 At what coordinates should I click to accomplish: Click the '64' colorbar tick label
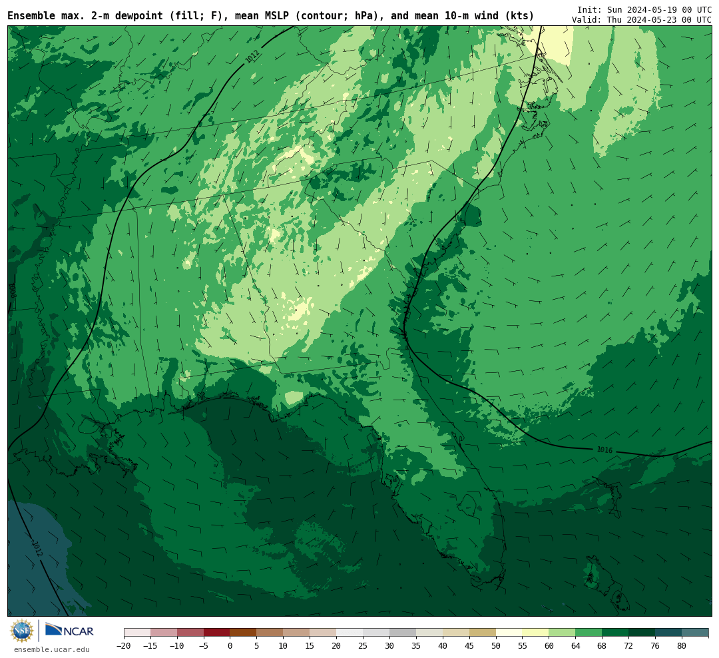575,645
